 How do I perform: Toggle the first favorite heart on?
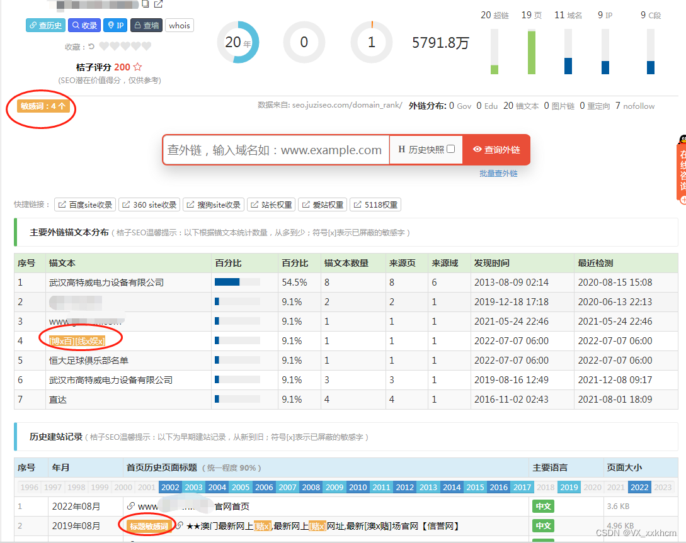click(103, 46)
